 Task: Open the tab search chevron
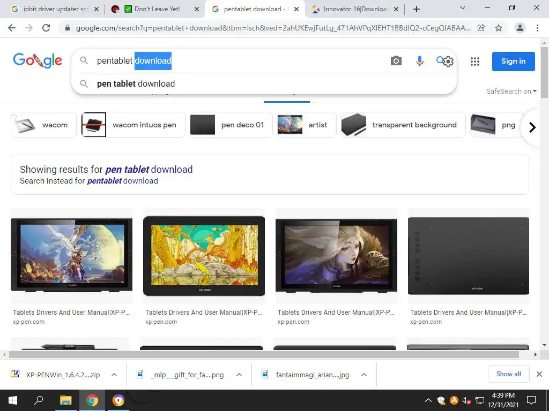click(x=463, y=7)
